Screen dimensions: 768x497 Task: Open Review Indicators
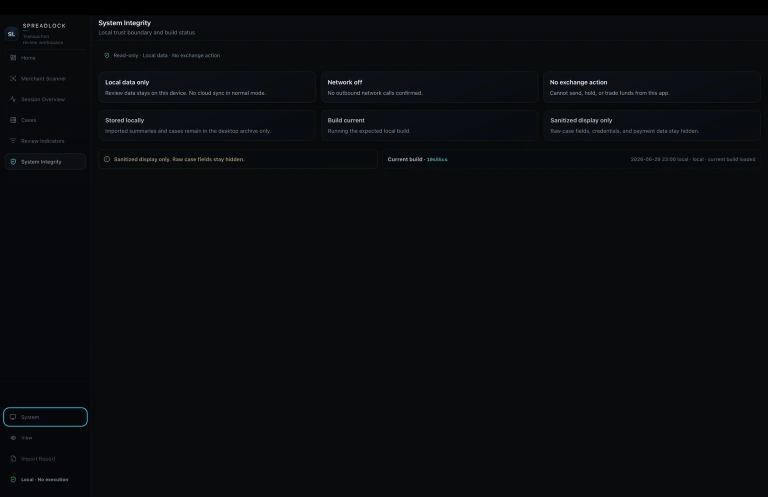pyautogui.click(x=45, y=141)
